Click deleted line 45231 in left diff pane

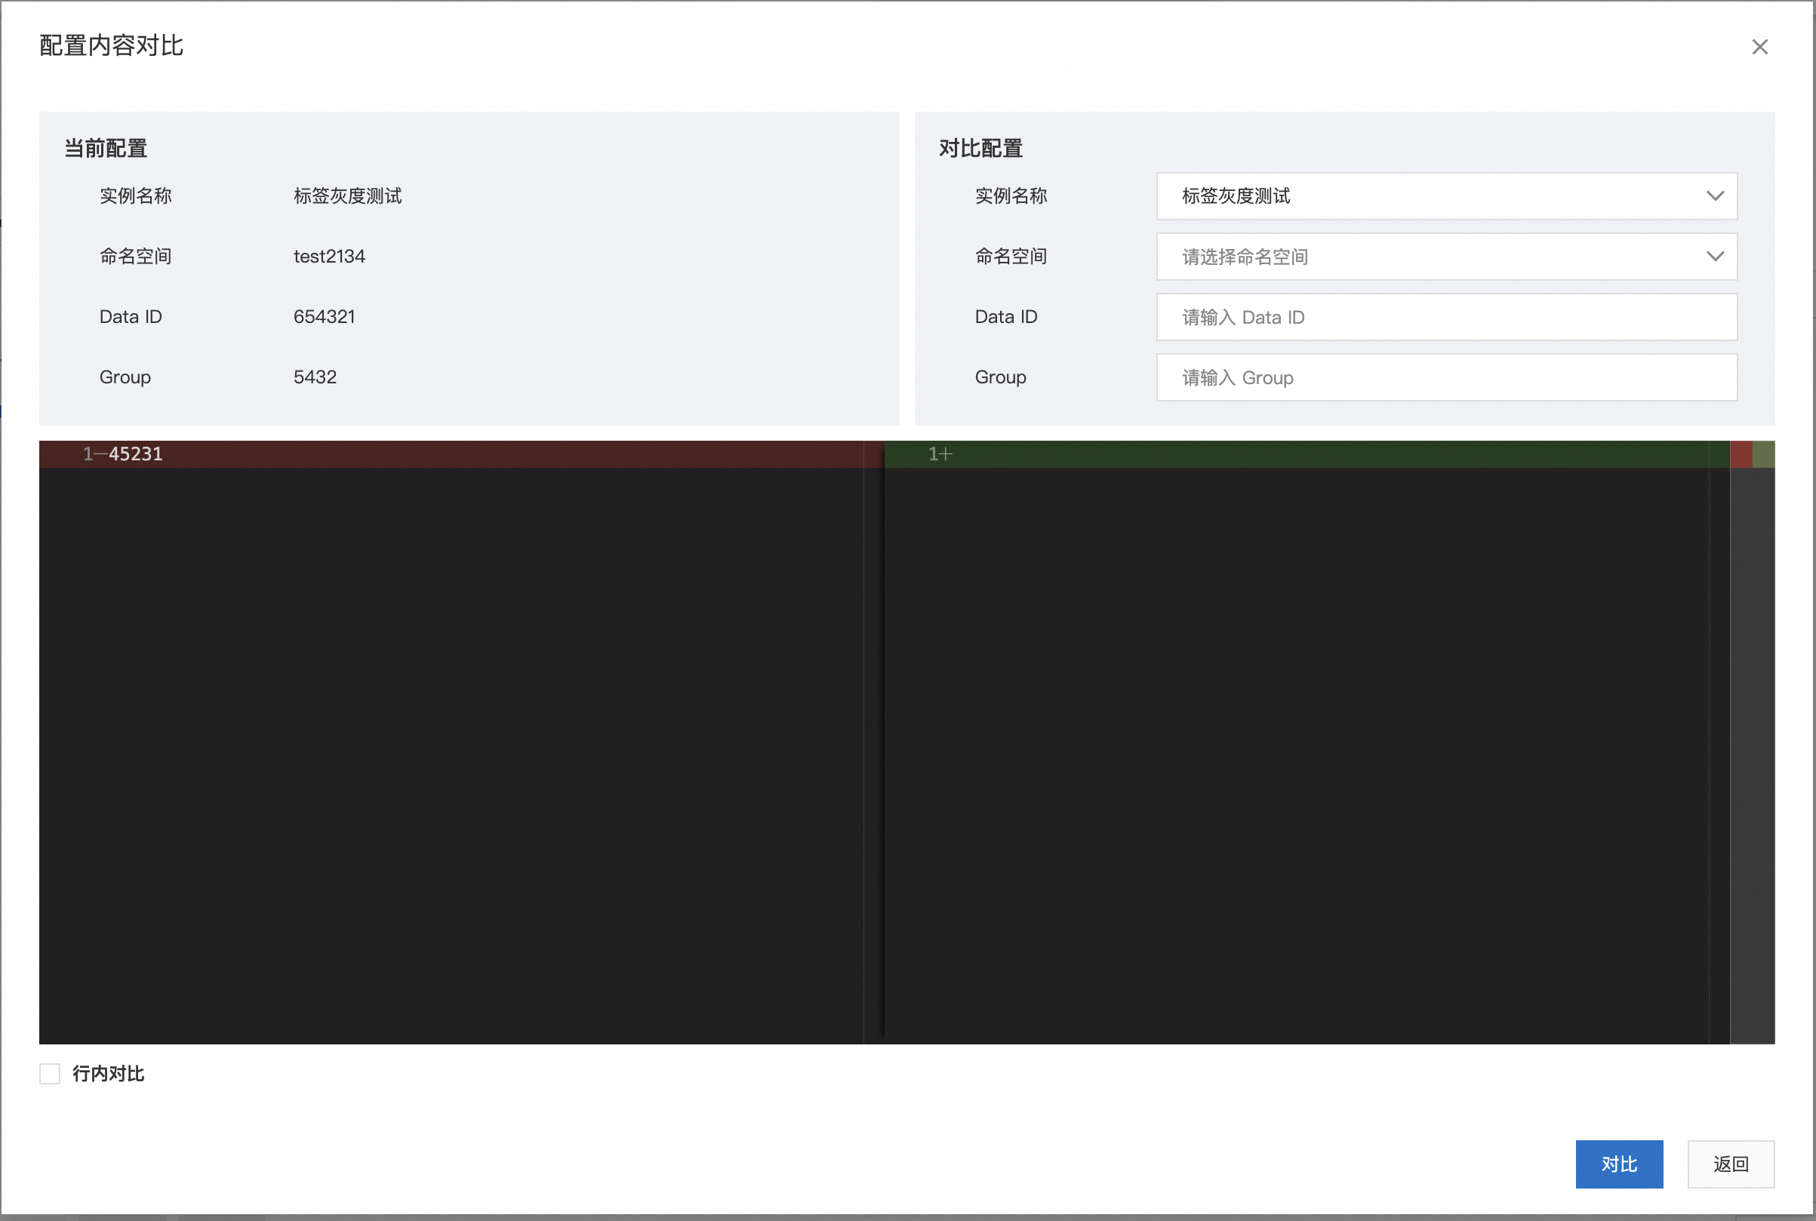click(x=136, y=454)
